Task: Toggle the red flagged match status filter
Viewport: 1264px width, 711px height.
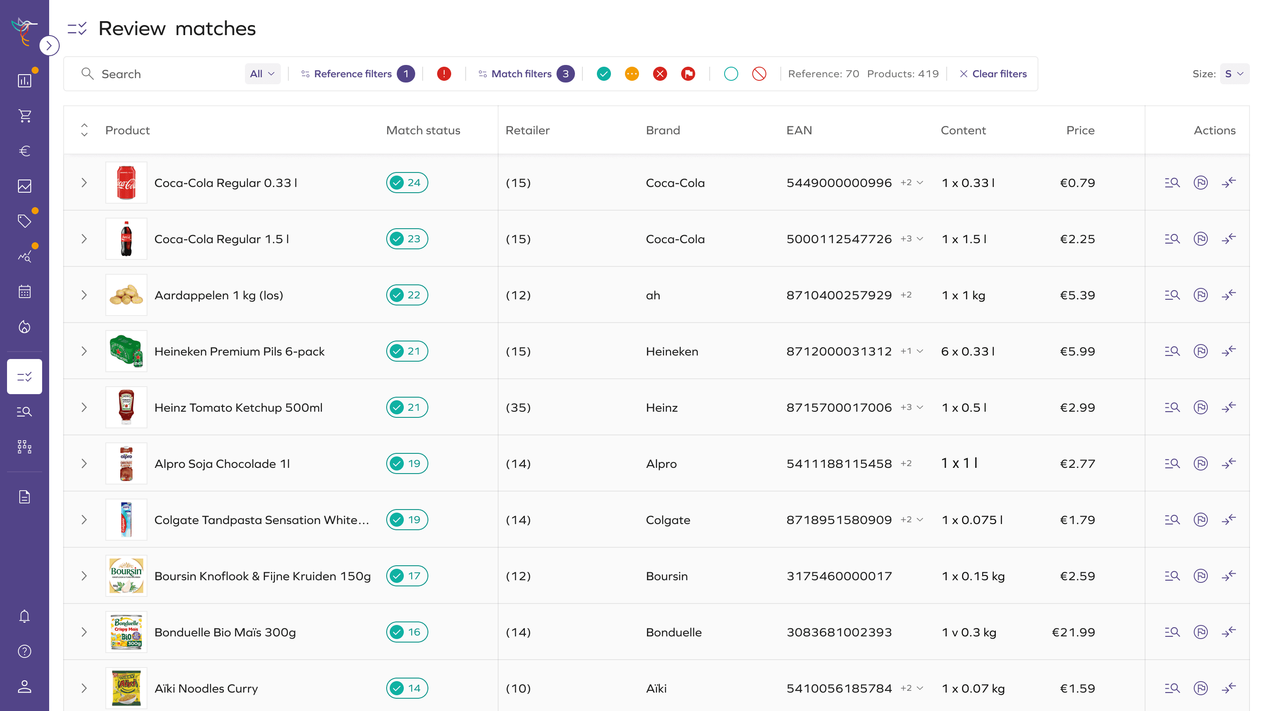Action: pos(688,74)
